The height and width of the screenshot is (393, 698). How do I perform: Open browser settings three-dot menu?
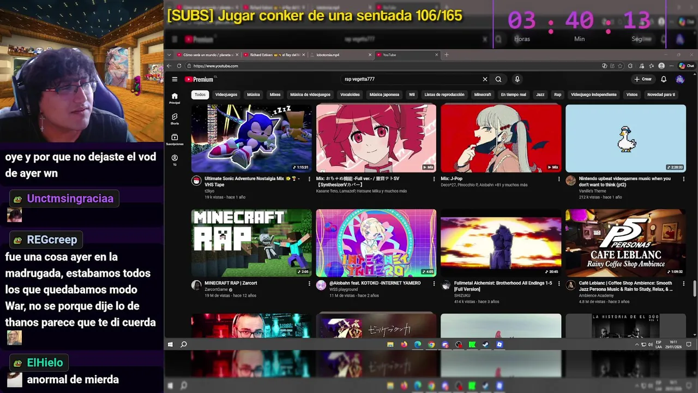(672, 65)
